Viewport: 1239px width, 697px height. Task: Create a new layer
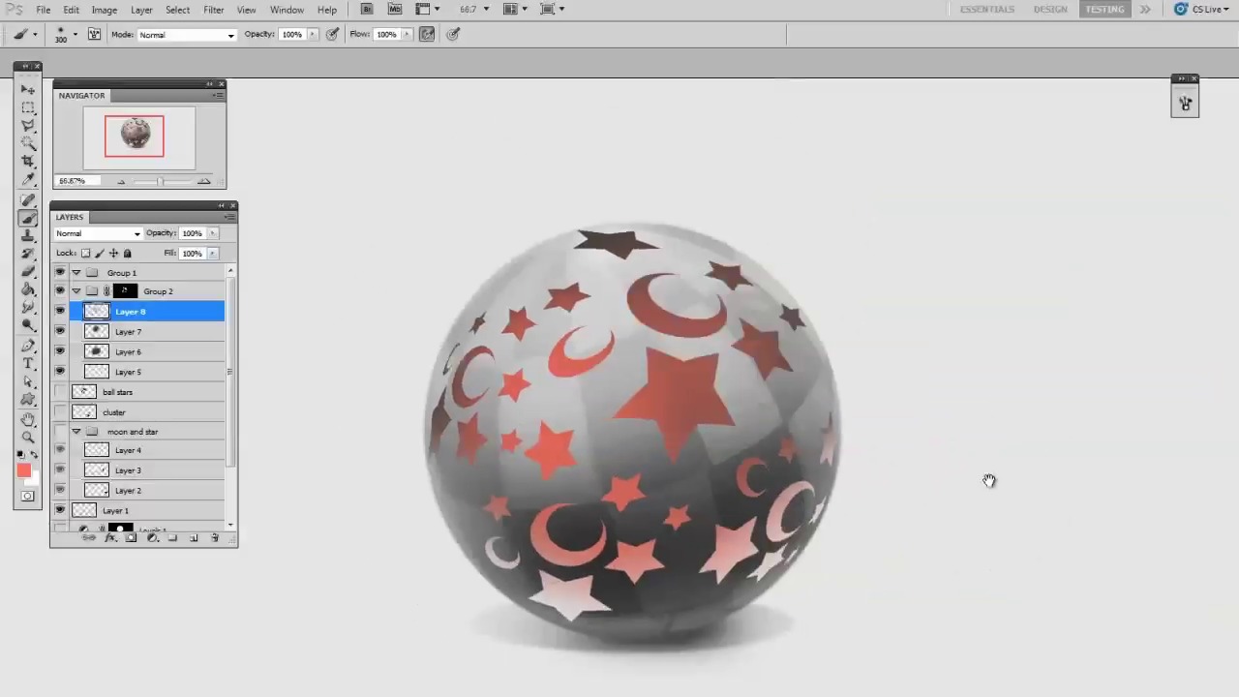194,538
